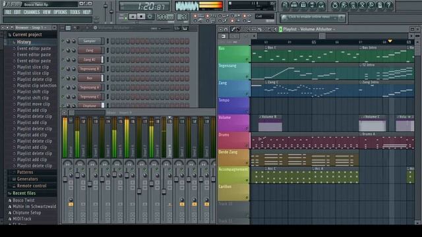Open the TOOLS menu
Image resolution: width=422 pixels, height=237 pixels.
click(75, 12)
